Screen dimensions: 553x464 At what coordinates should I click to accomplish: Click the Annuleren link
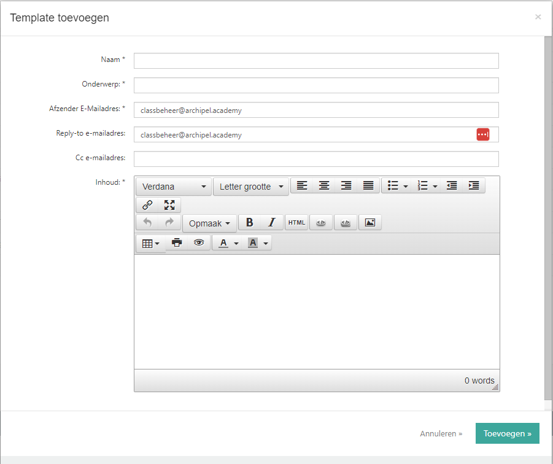click(x=441, y=433)
